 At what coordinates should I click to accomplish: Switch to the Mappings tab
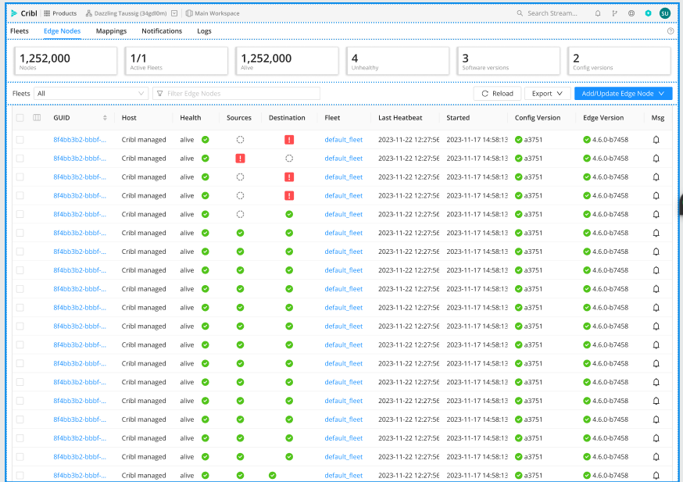pyautogui.click(x=111, y=31)
